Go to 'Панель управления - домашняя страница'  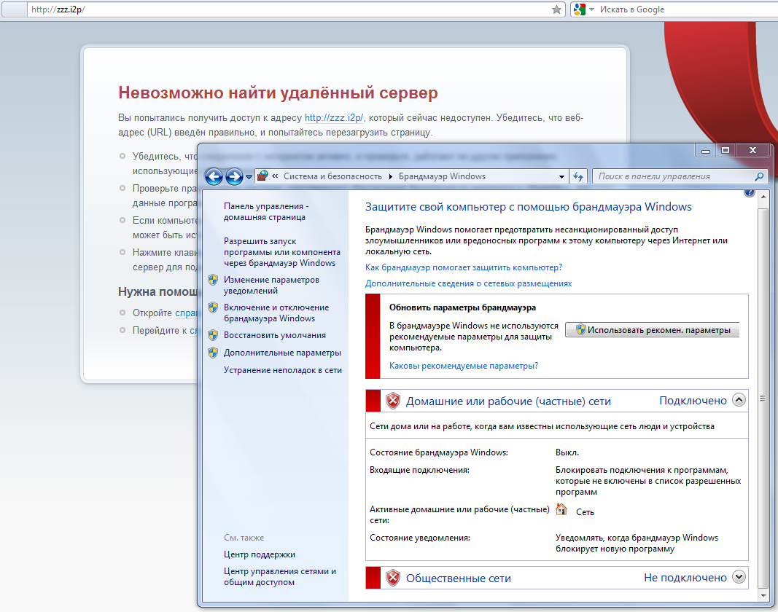point(266,212)
